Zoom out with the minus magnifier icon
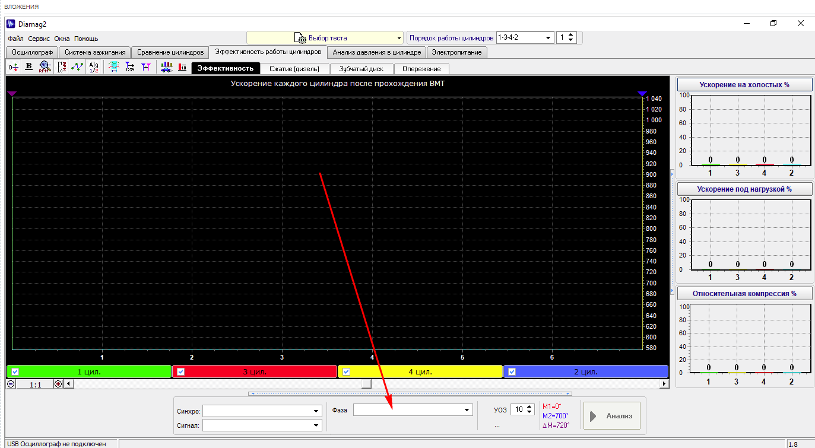This screenshot has width=815, height=448. pos(11,384)
